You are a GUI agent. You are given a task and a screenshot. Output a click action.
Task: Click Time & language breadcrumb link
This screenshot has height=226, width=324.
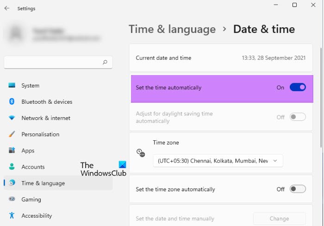pyautogui.click(x=172, y=29)
